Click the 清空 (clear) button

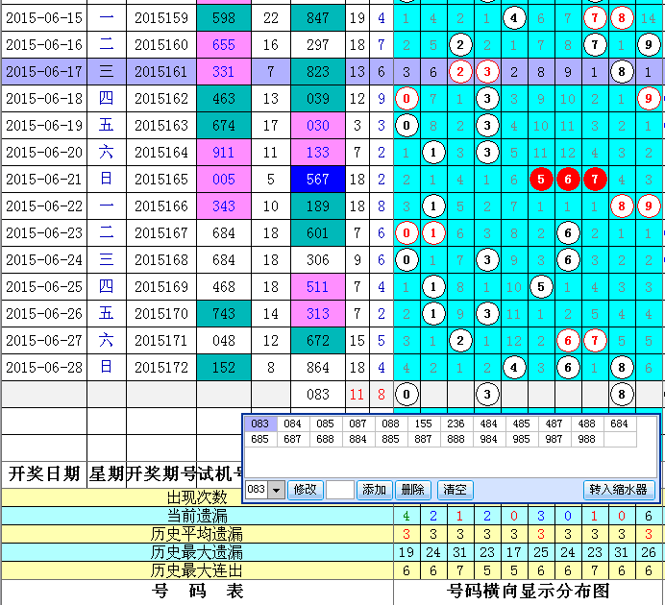click(x=456, y=490)
